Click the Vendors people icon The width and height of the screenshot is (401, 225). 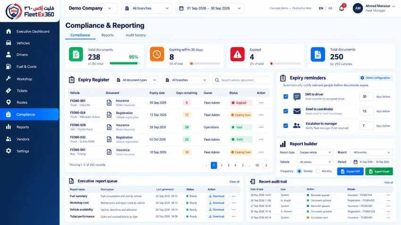[x=8, y=139]
